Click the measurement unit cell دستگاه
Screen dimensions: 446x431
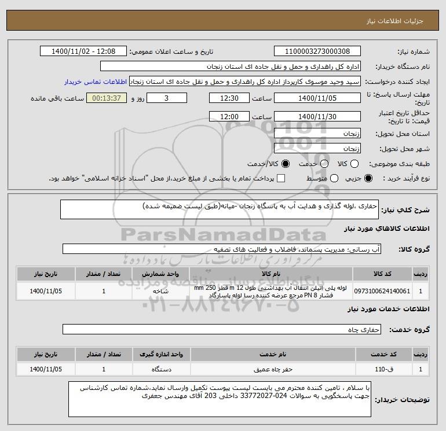(x=161, y=369)
